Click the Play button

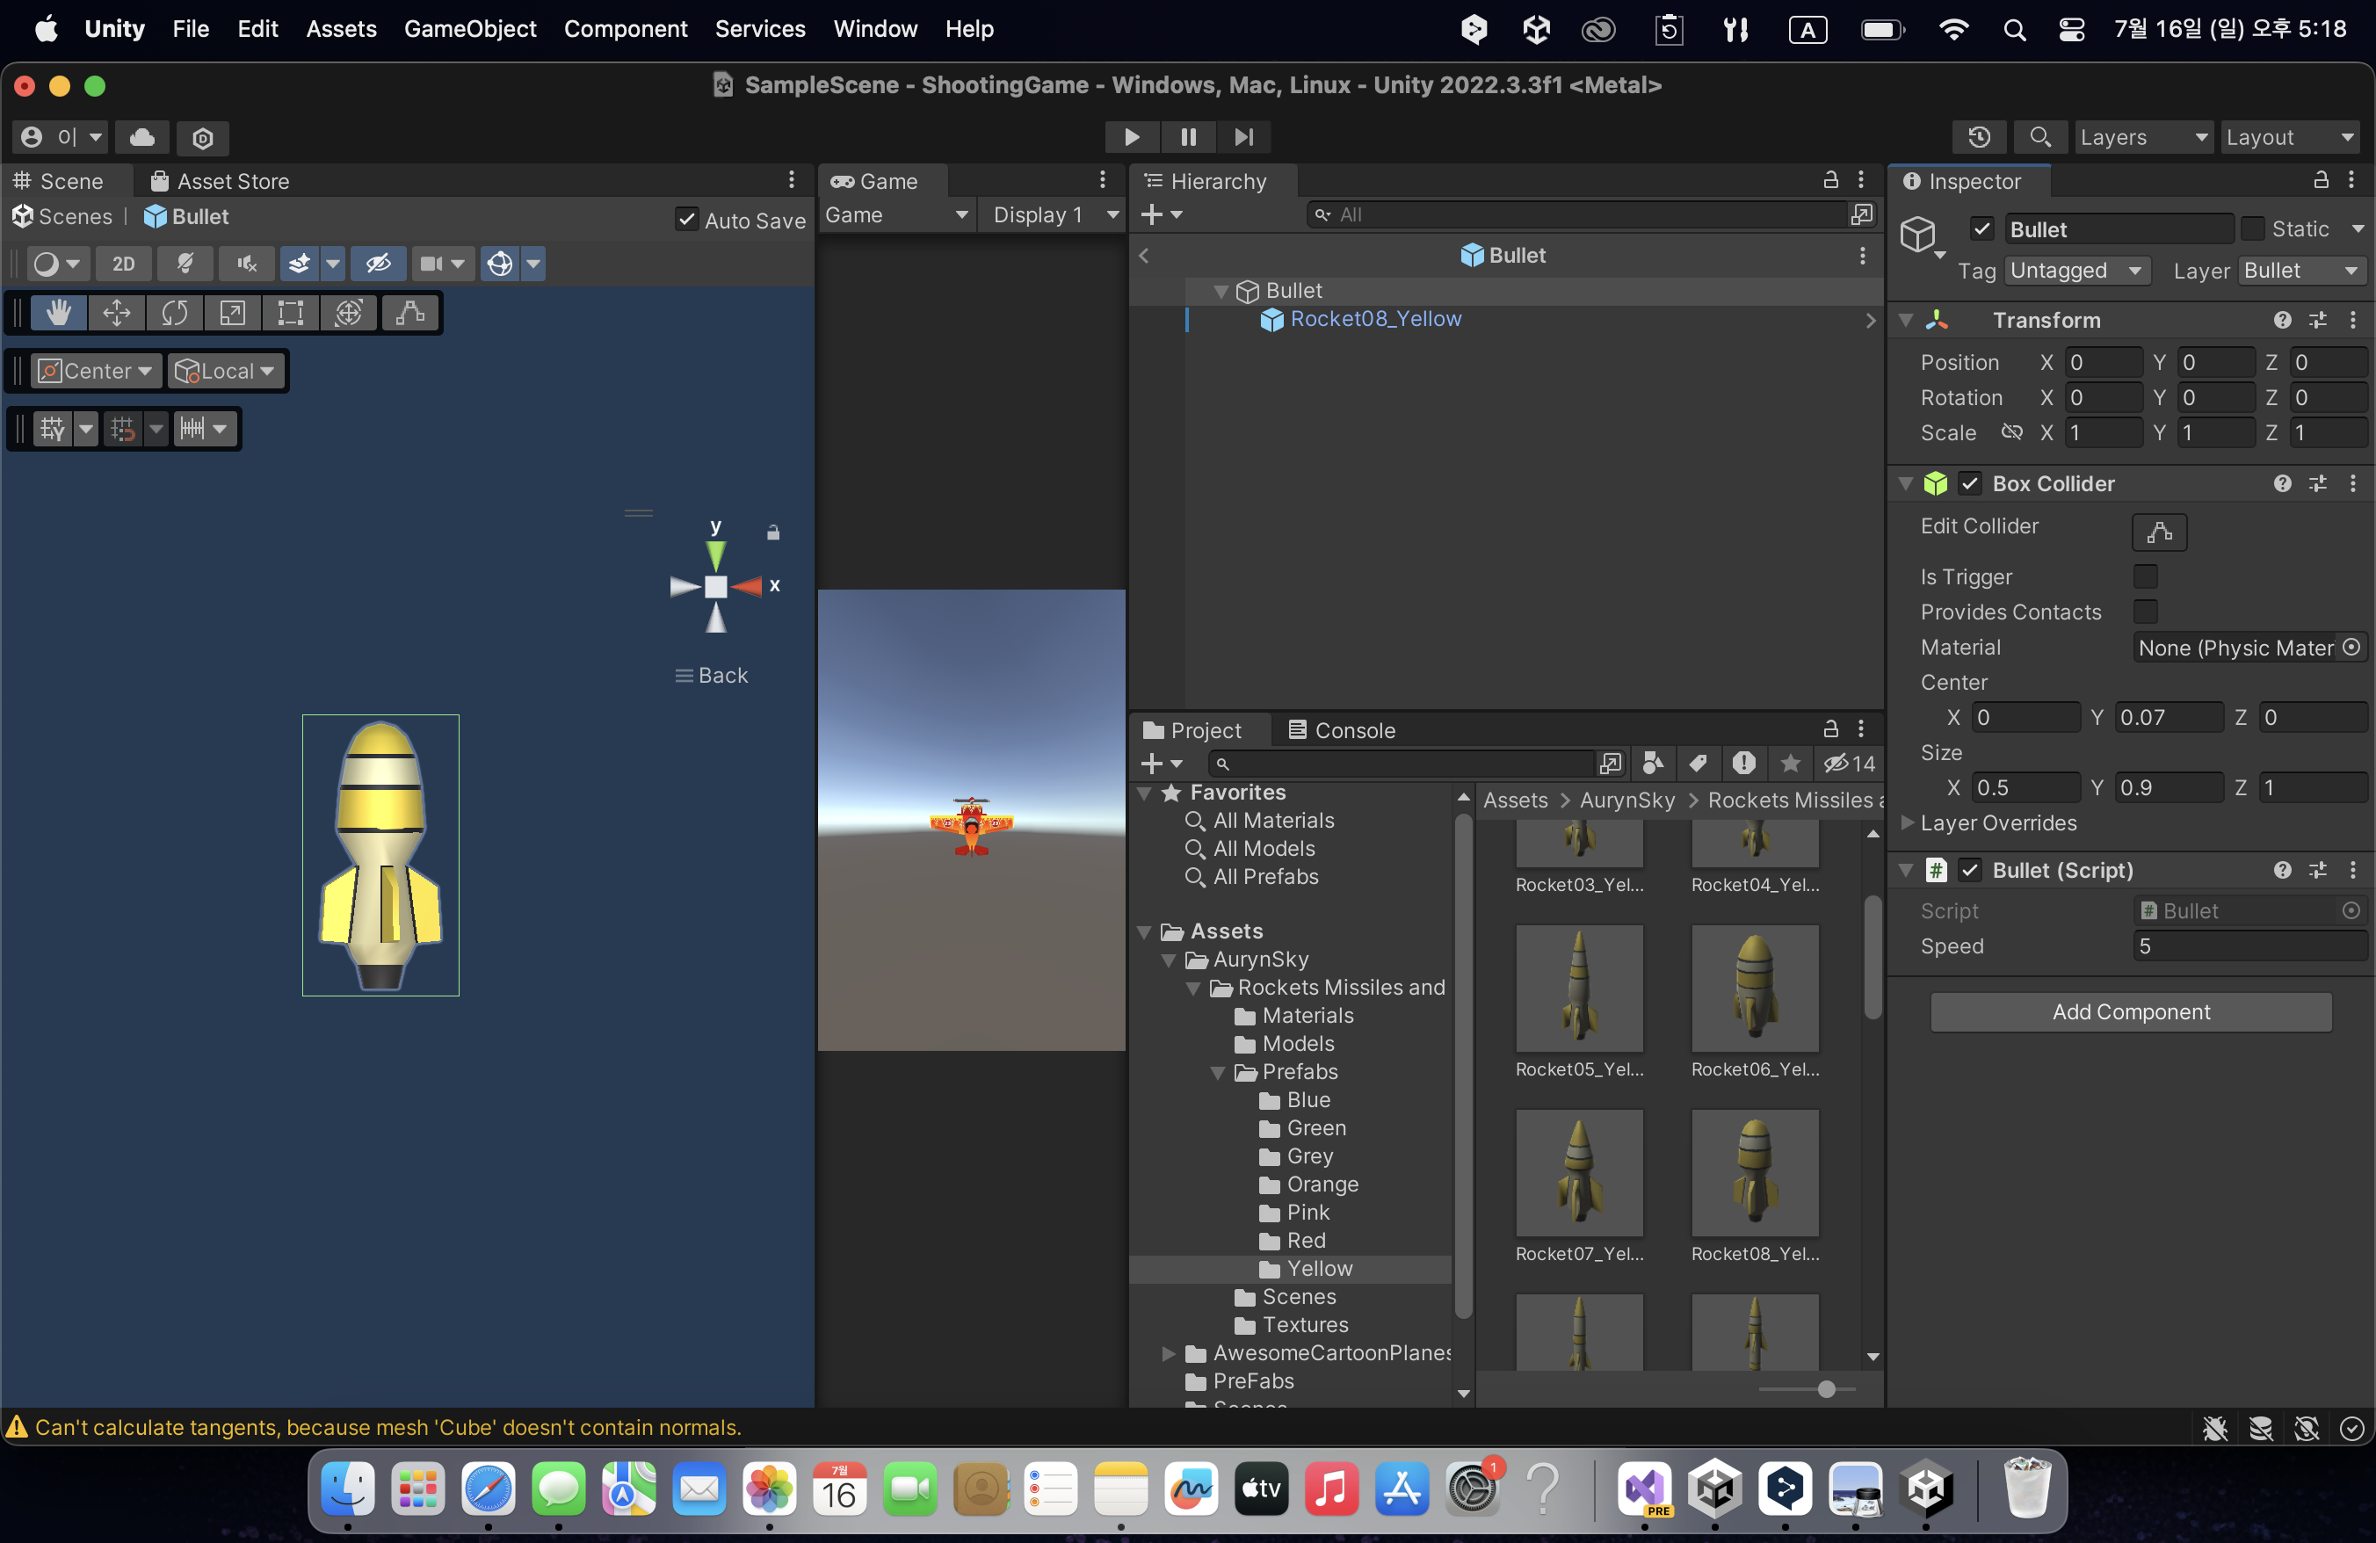[1131, 137]
